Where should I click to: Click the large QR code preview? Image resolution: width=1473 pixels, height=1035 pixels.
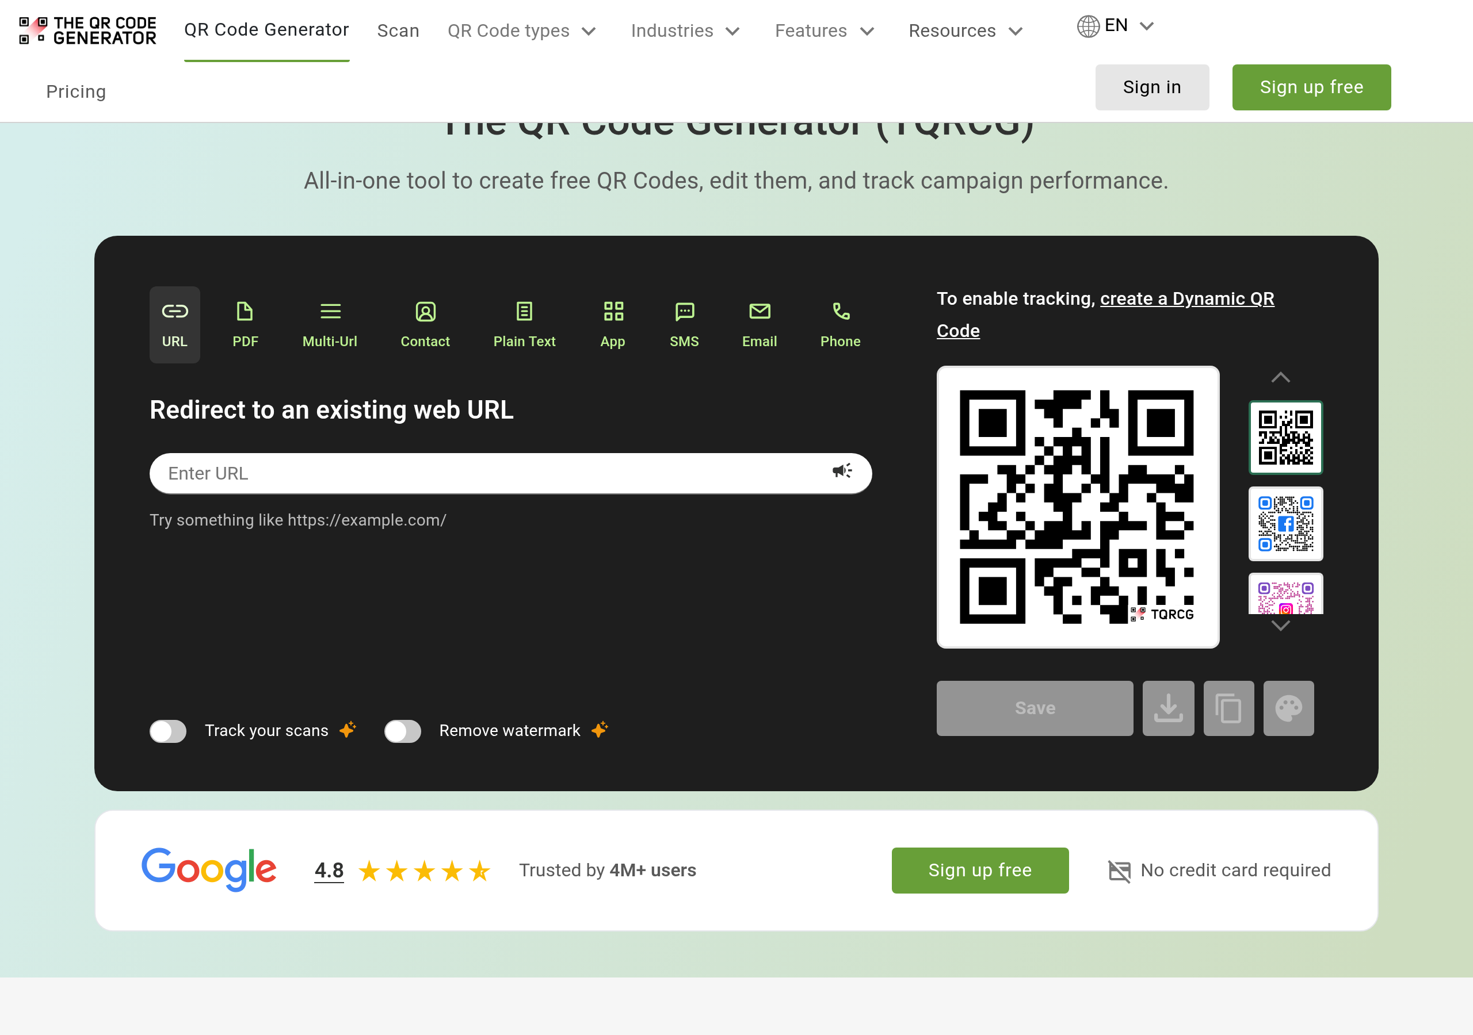(1078, 507)
